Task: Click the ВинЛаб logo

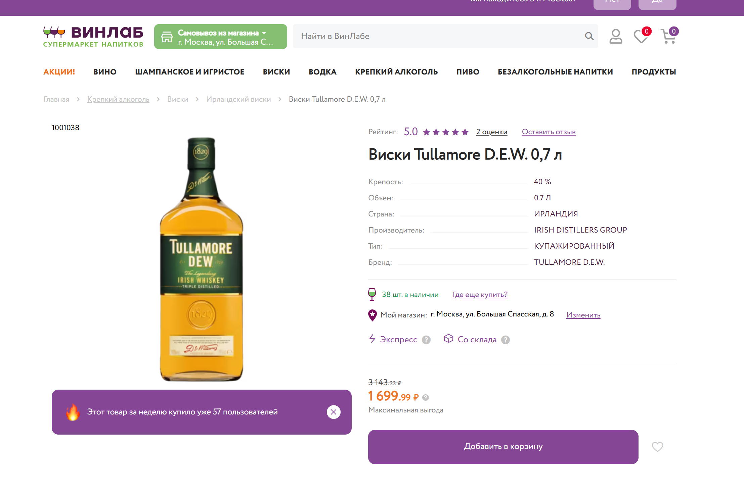Action: point(93,37)
